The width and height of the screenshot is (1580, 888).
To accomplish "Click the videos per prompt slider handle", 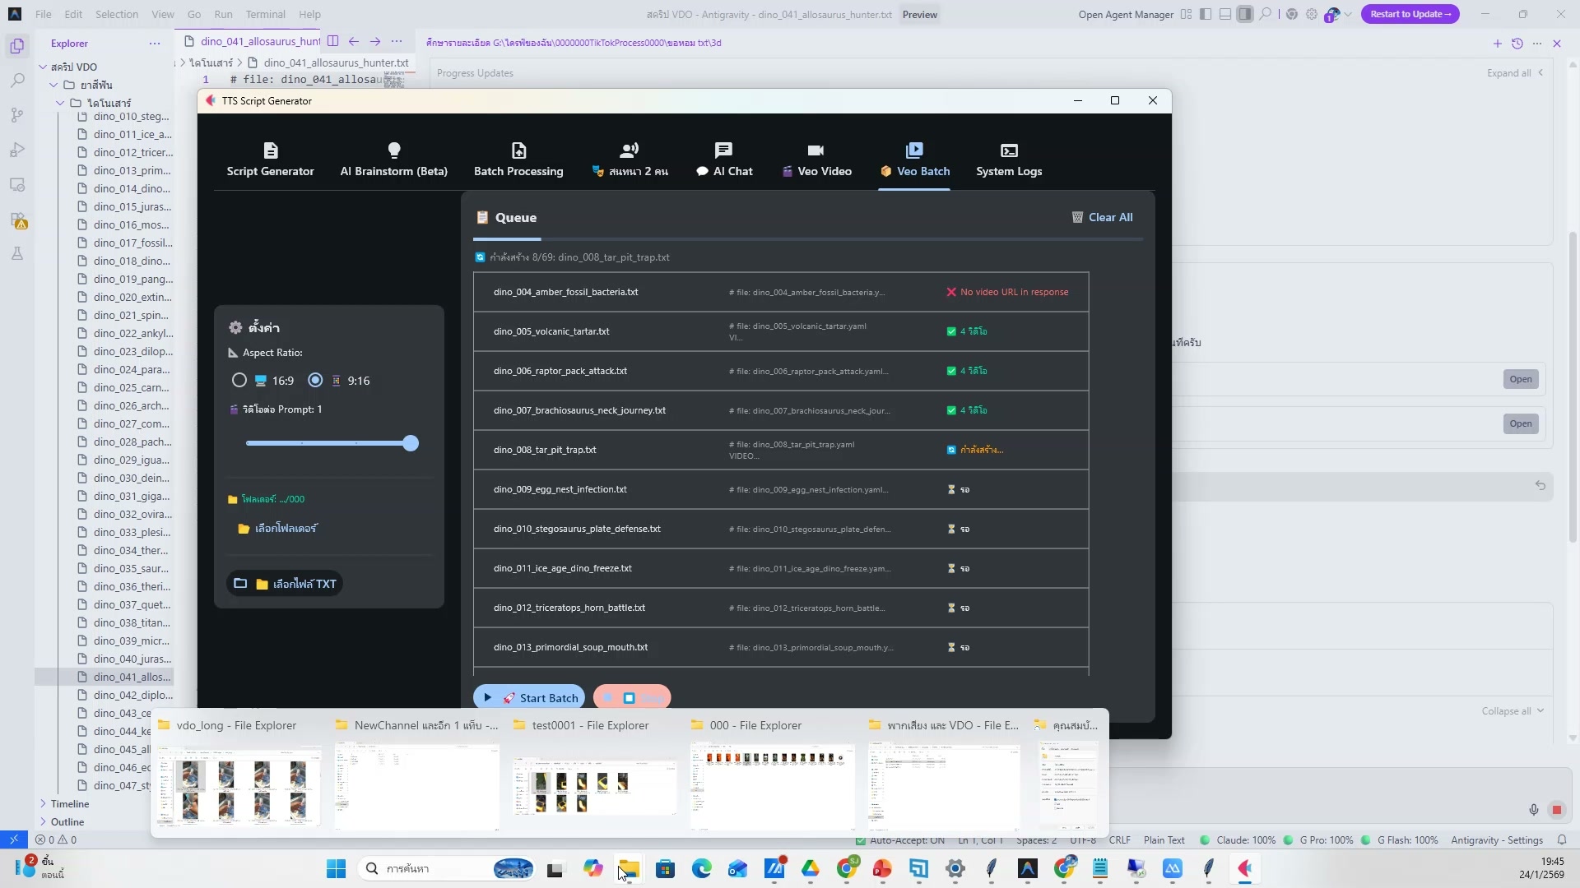I will pos(411,444).
